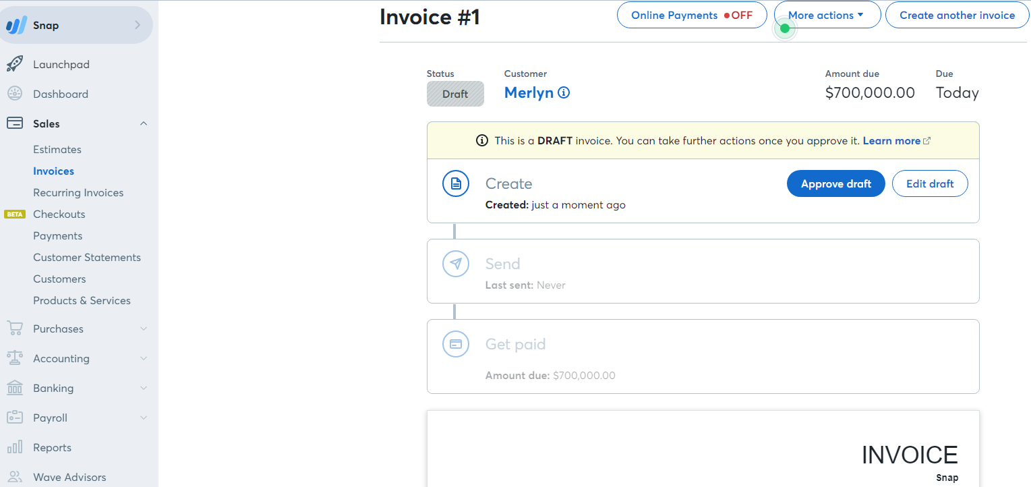
Task: Open the Learn more link
Action: (891, 140)
